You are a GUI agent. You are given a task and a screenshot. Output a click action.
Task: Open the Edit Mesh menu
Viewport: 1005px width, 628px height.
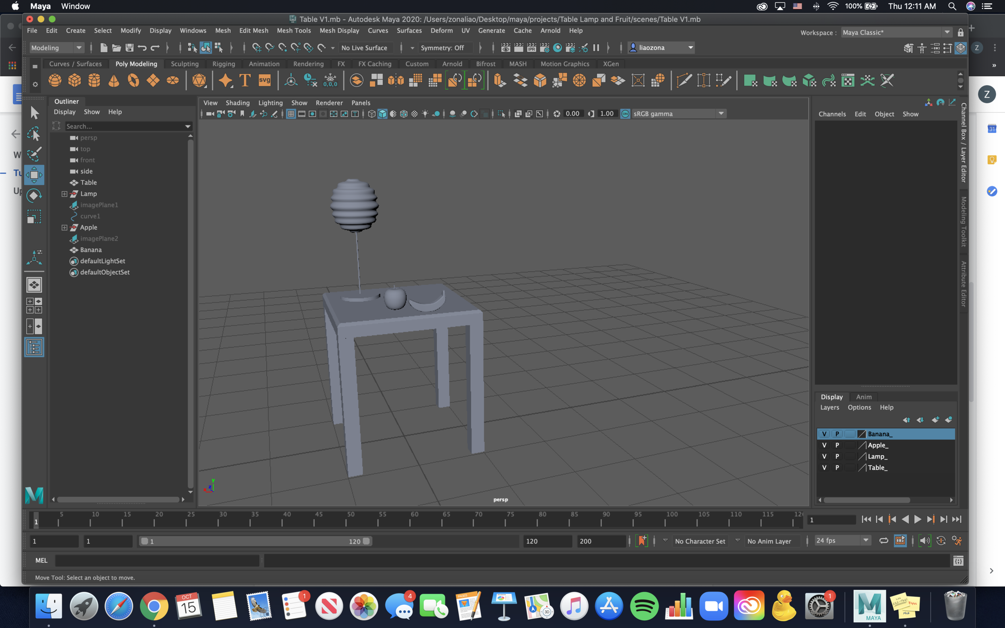coord(253,30)
